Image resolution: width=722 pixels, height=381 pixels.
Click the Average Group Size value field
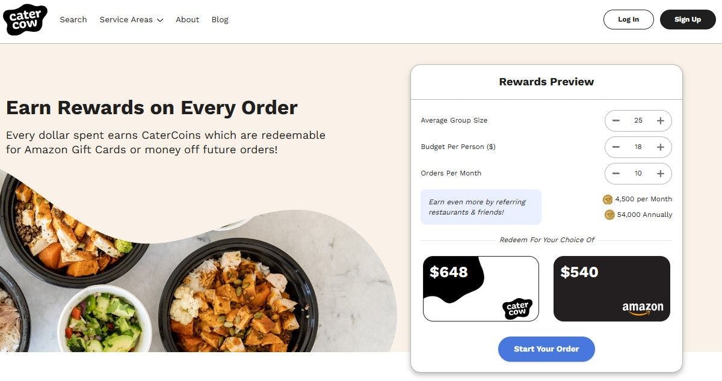click(x=638, y=121)
